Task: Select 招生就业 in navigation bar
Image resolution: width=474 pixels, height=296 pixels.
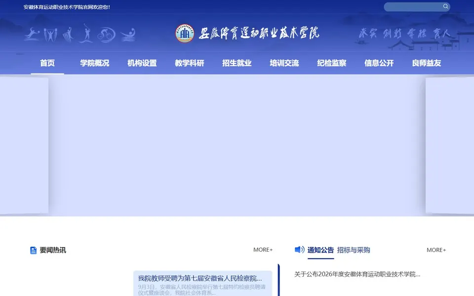Action: [237, 63]
